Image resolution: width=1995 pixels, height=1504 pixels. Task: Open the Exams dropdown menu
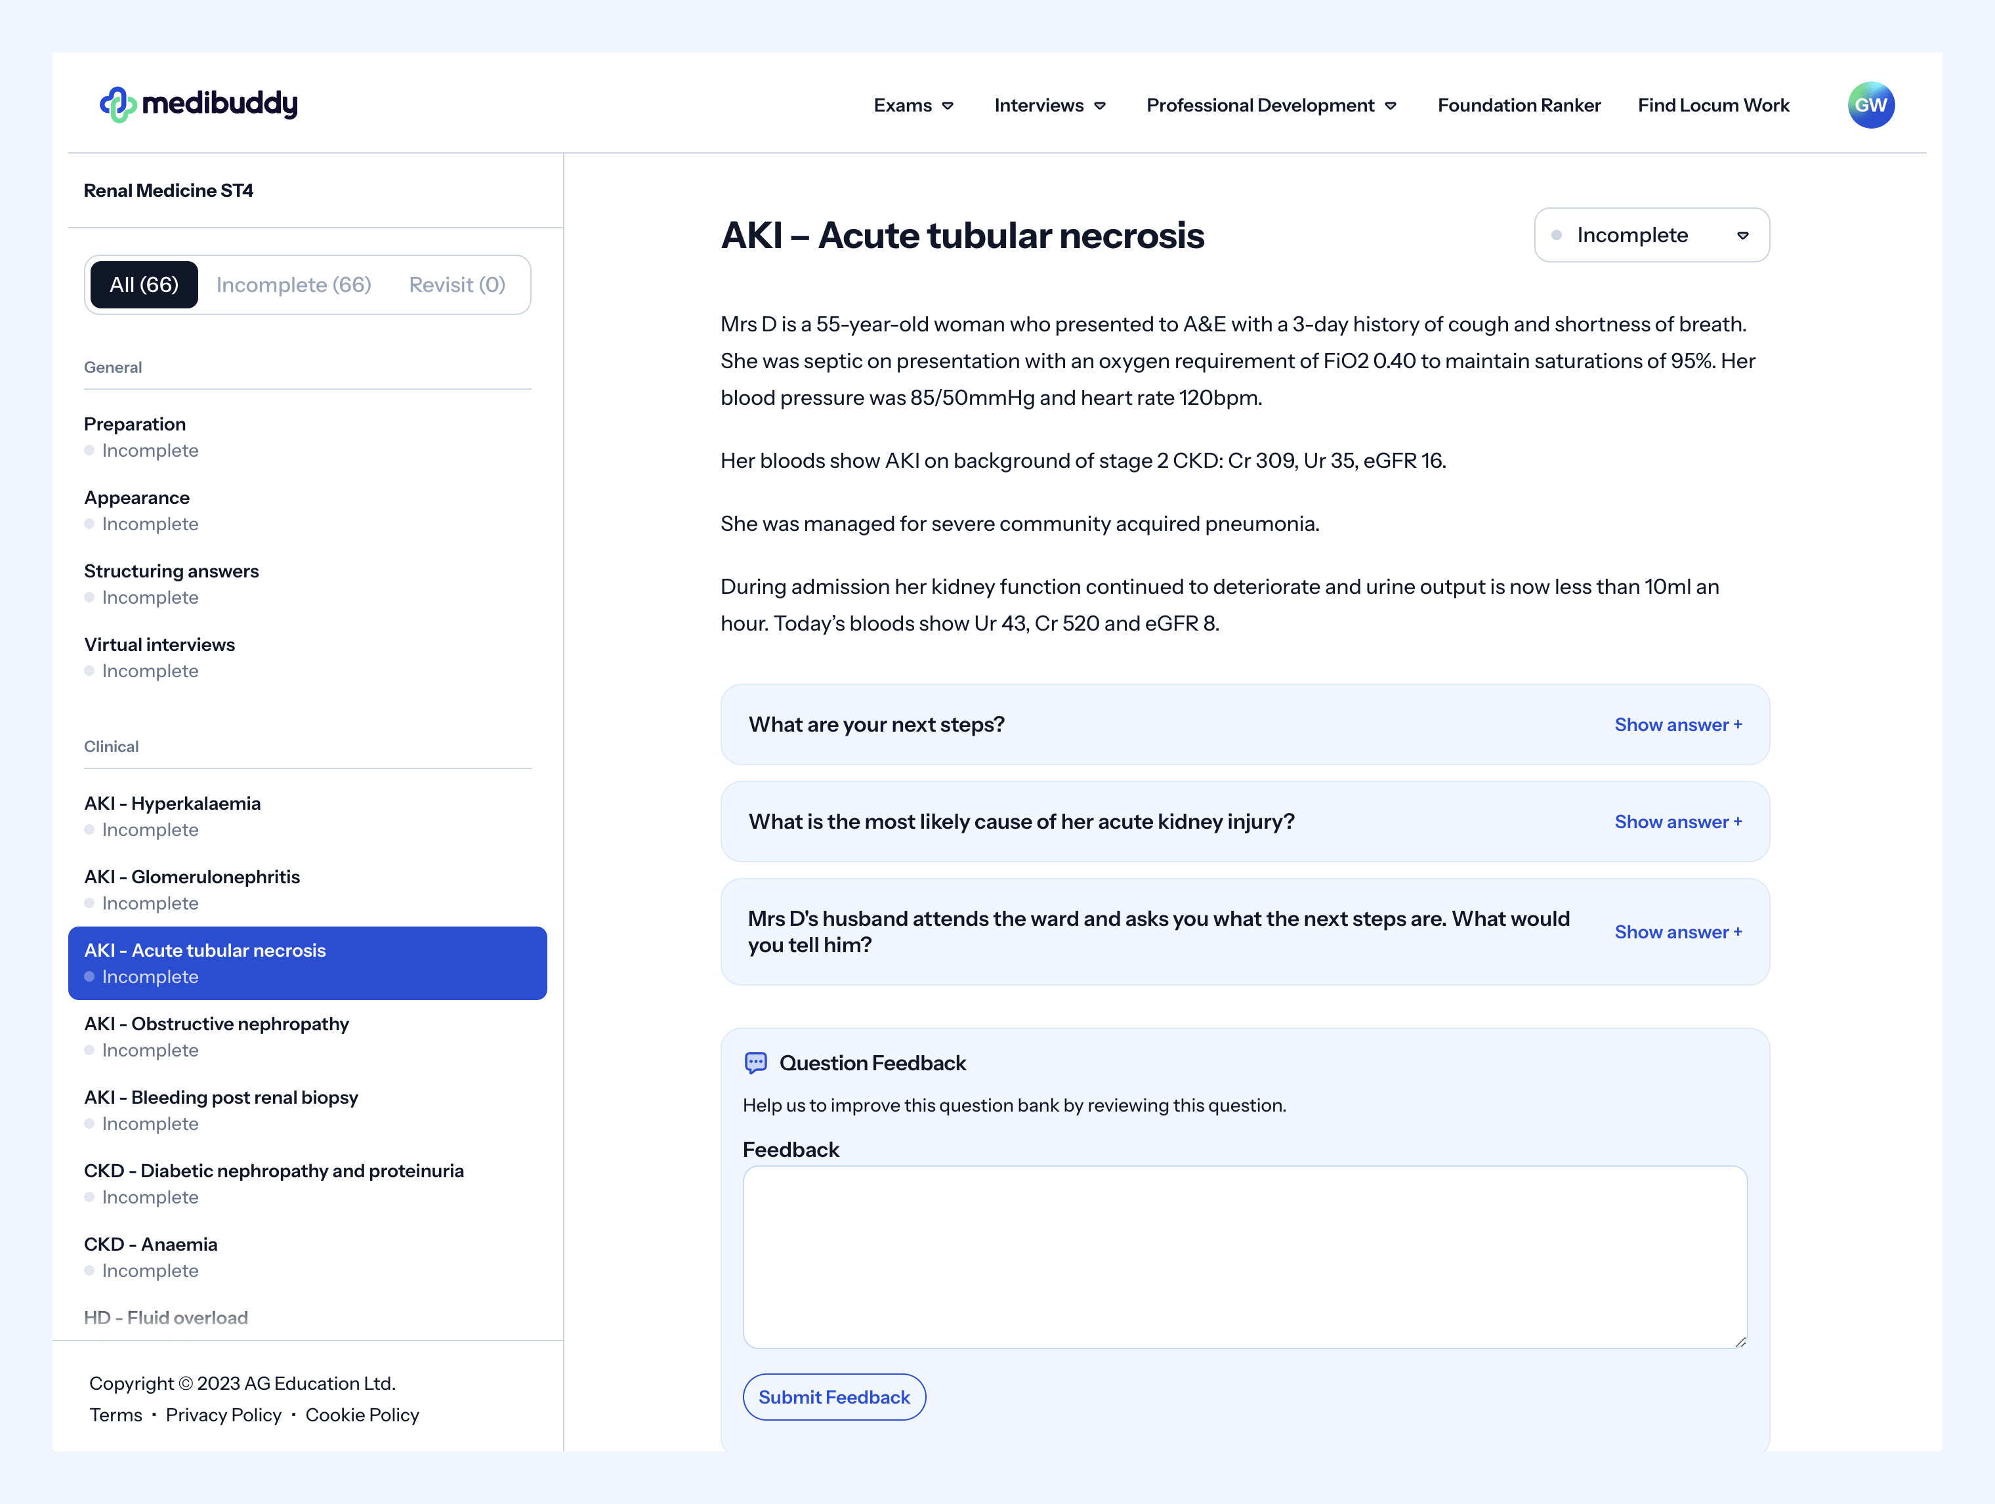click(913, 106)
